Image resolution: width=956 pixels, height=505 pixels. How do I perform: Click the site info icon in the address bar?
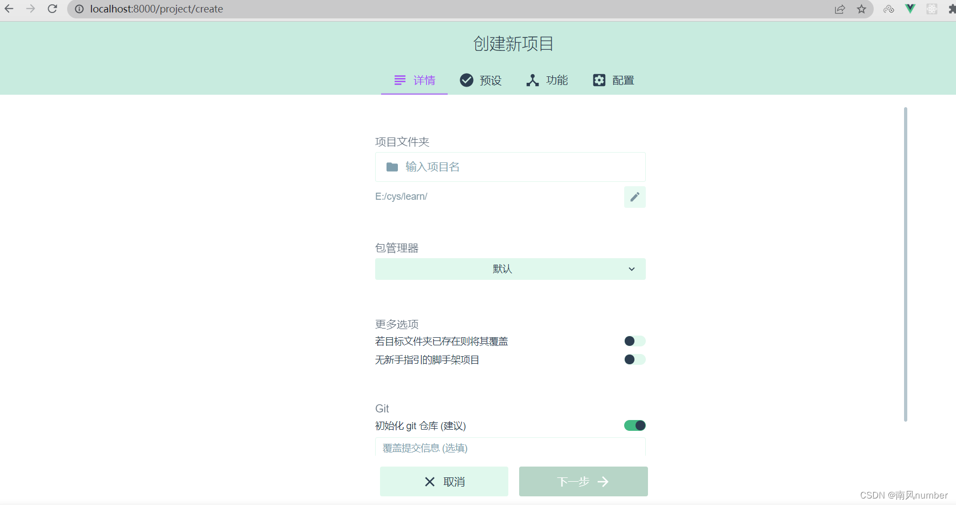(x=79, y=9)
